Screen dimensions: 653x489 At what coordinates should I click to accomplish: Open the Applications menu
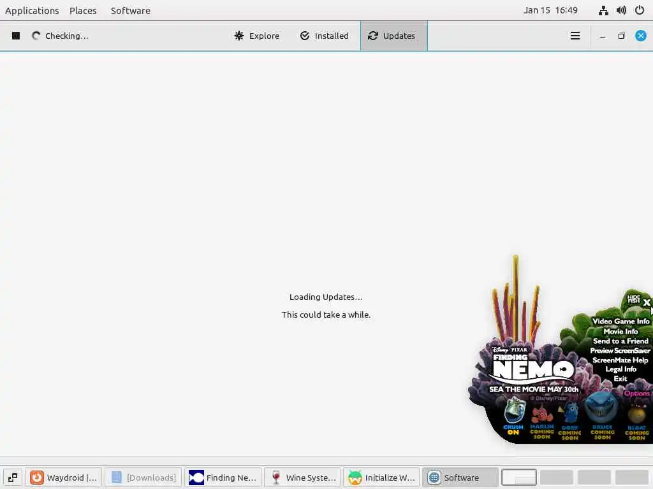32,10
